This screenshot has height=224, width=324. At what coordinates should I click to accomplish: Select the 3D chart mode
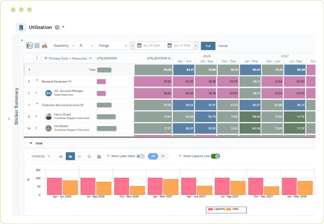[163, 156]
